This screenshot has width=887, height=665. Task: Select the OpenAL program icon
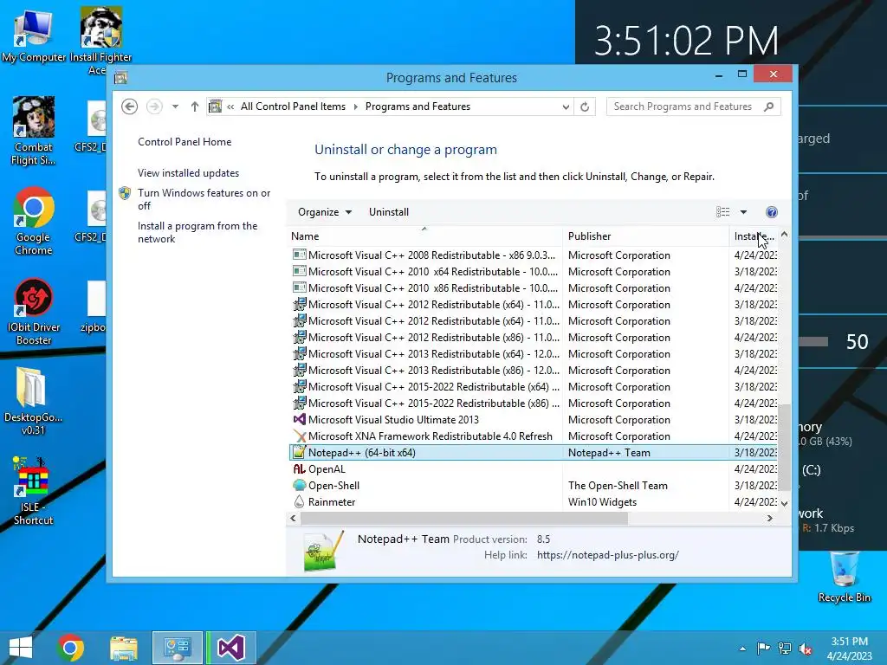pyautogui.click(x=299, y=468)
